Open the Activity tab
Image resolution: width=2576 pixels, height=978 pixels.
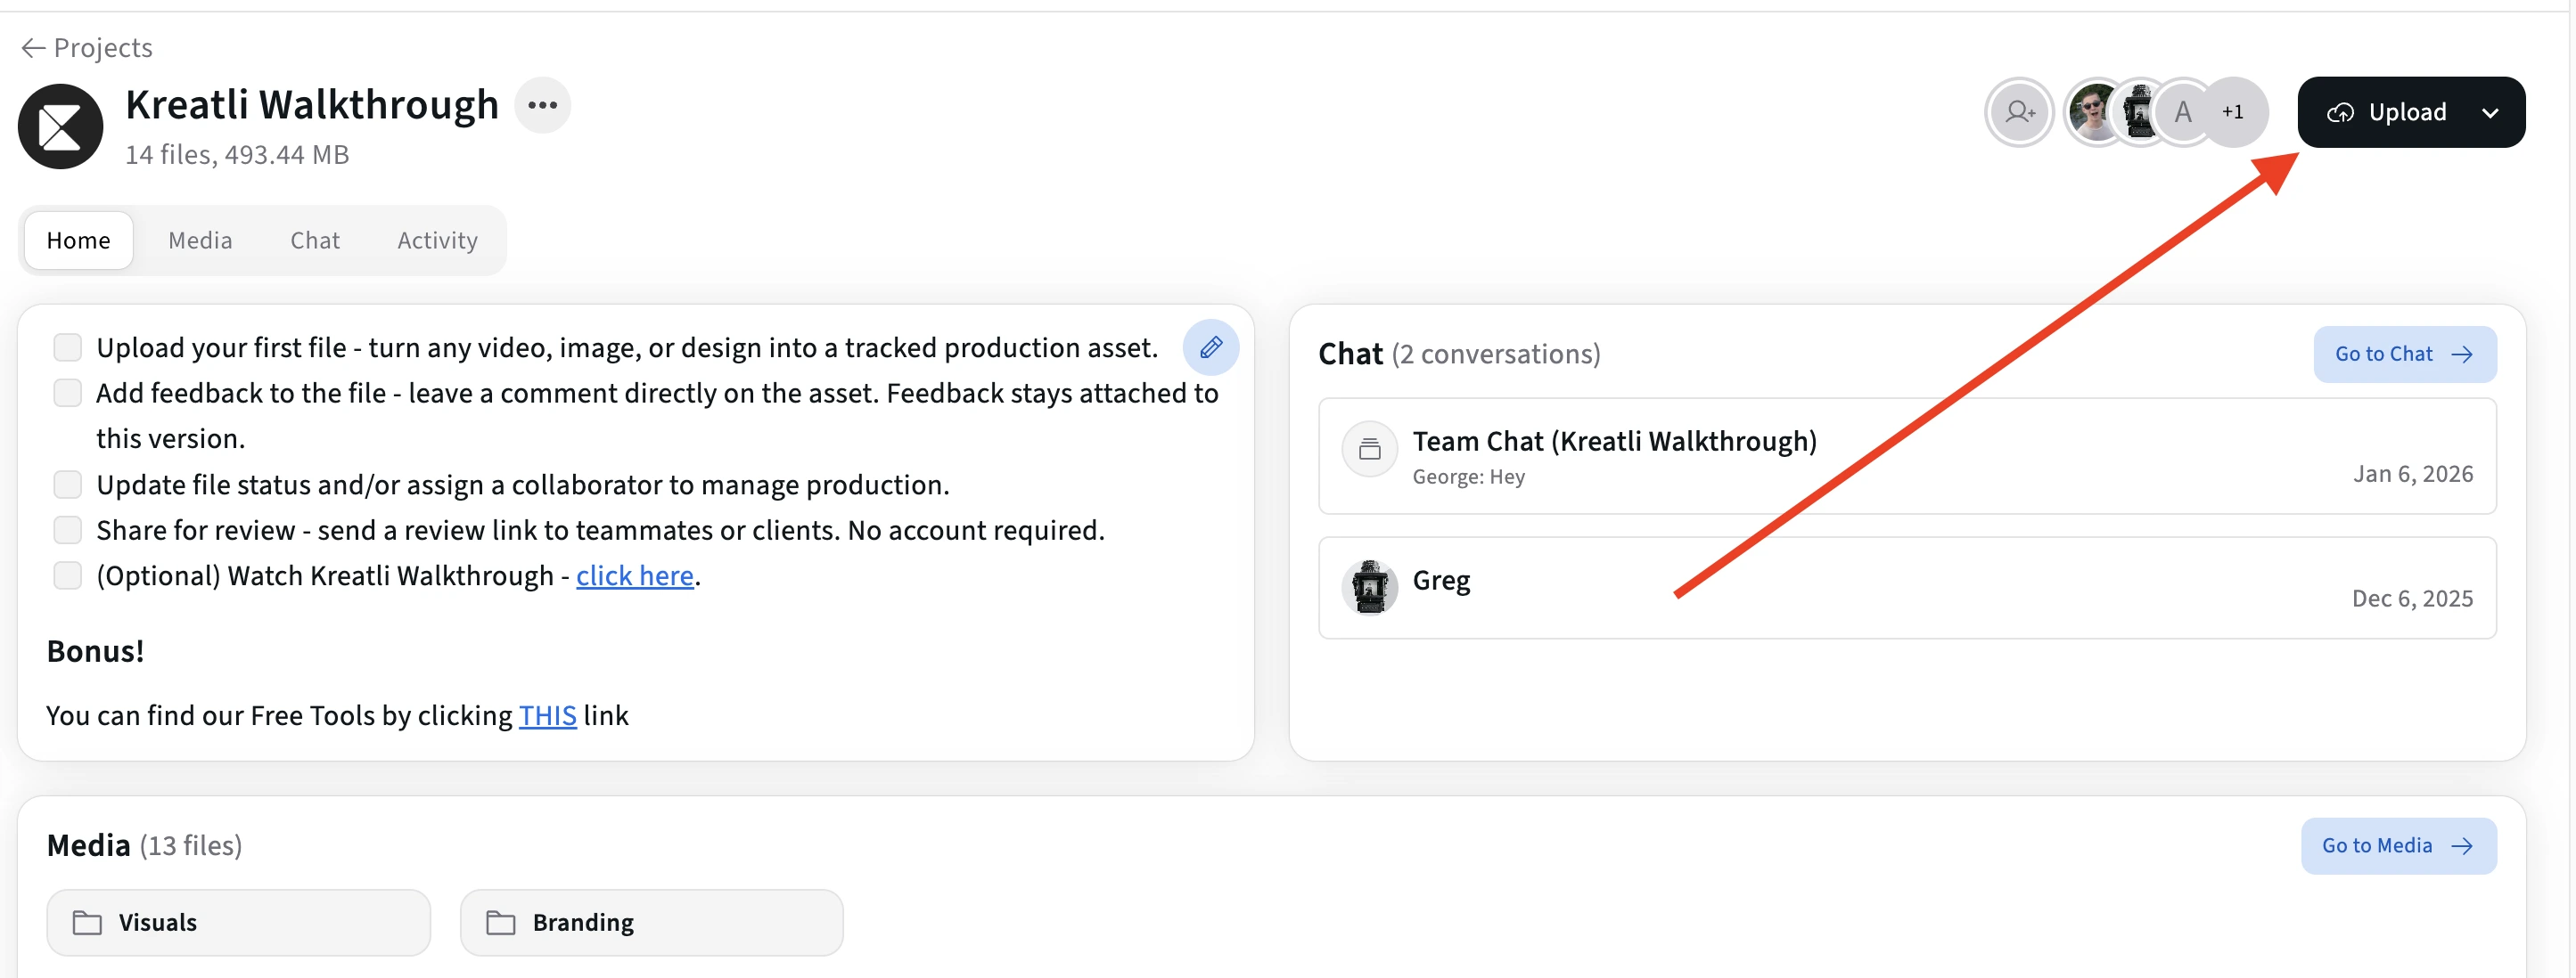pos(437,240)
